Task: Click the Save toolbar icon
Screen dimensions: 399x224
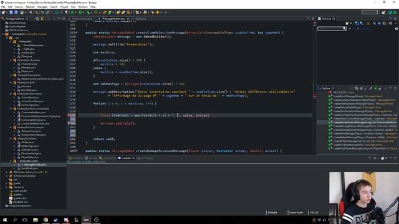Action: [x=11, y=12]
